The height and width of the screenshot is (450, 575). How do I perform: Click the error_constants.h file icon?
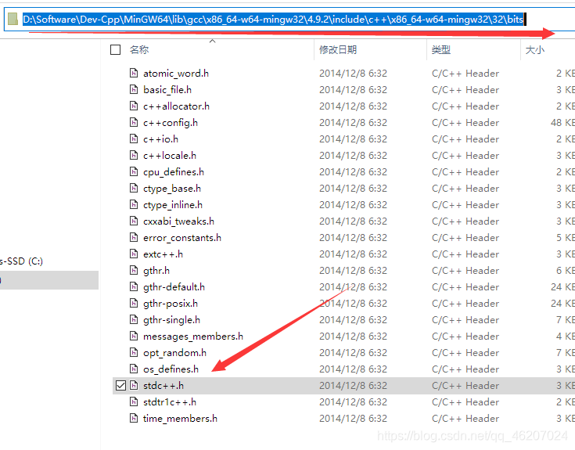coord(134,238)
